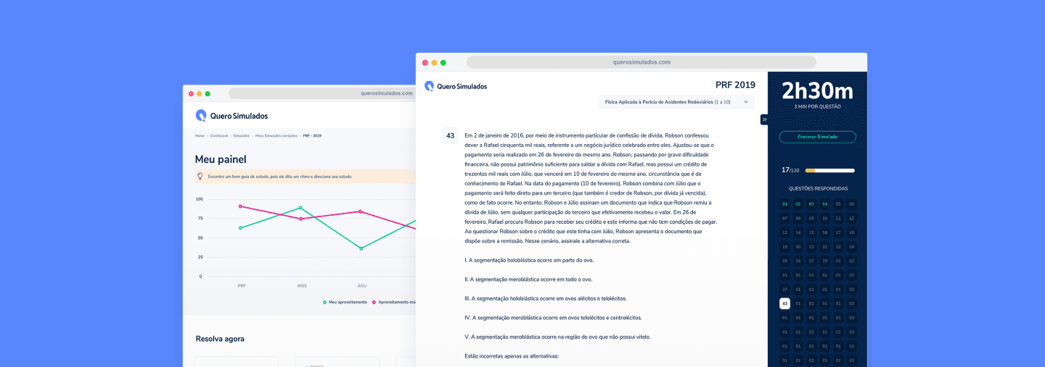
Task: Click the address bar of the dashboard window
Action: [x=322, y=93]
